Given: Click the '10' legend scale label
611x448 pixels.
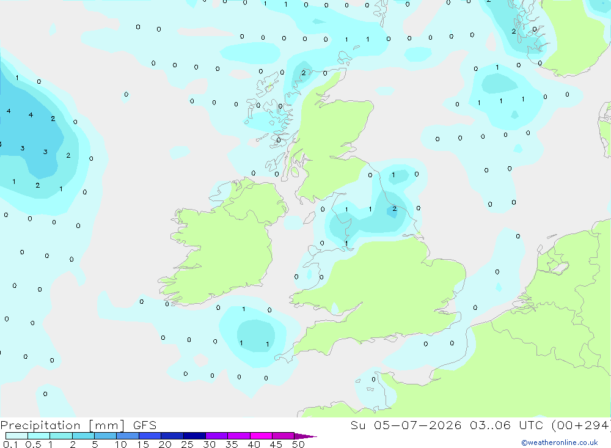Looking at the screenshot, I should click(x=121, y=444).
